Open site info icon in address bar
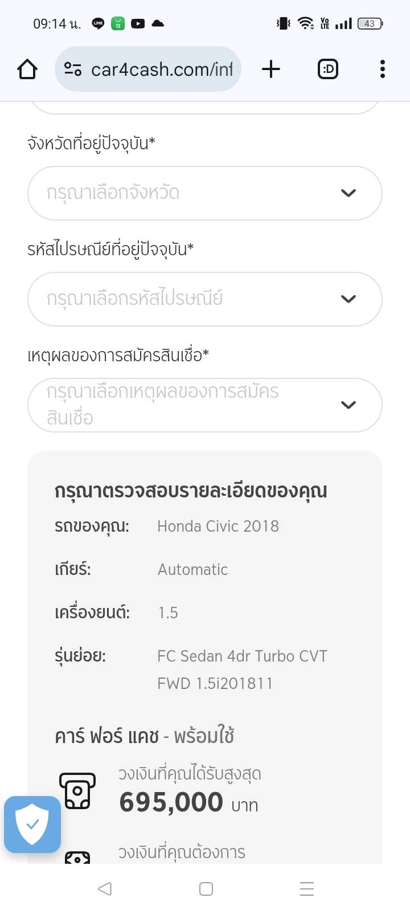Viewport: 410px width, 914px height. point(73,70)
